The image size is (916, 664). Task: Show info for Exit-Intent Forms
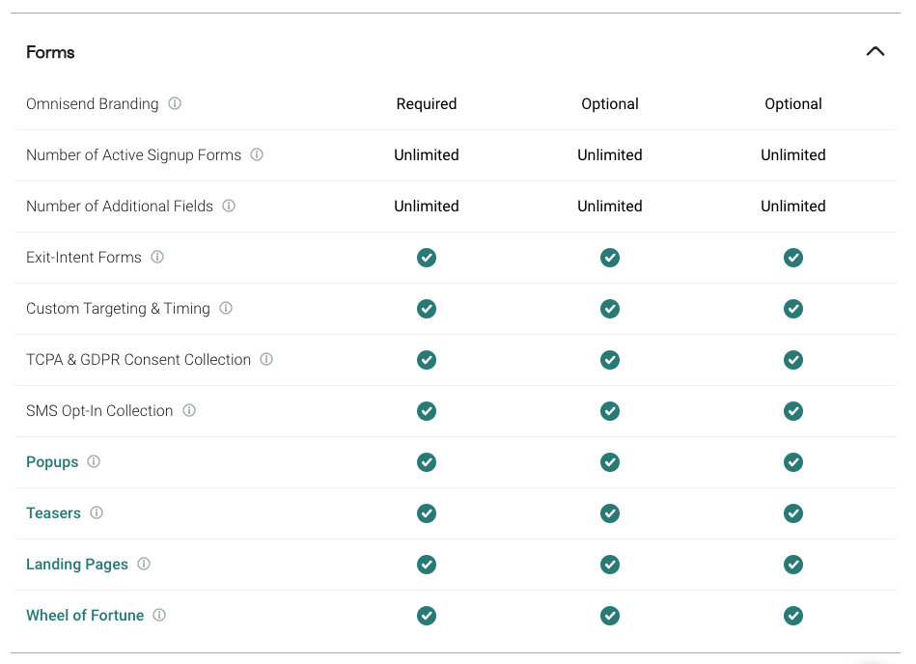(157, 257)
